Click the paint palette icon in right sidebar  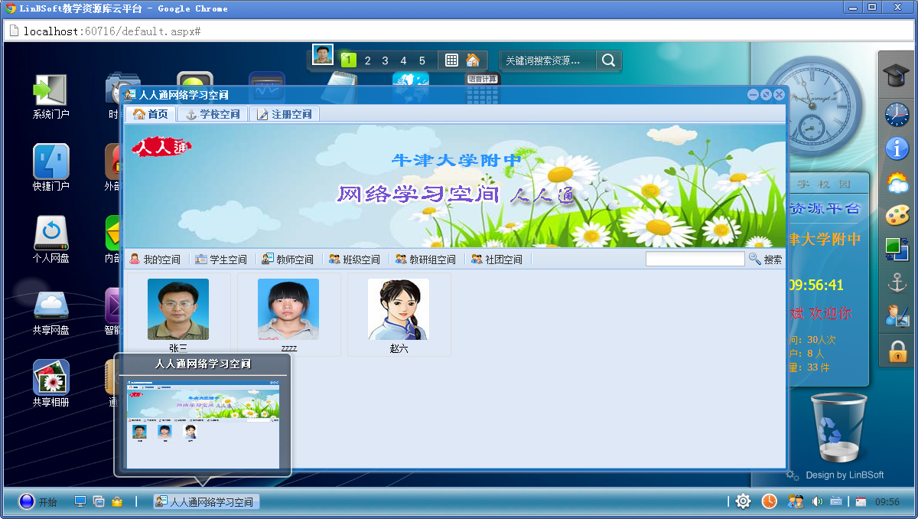click(x=897, y=215)
